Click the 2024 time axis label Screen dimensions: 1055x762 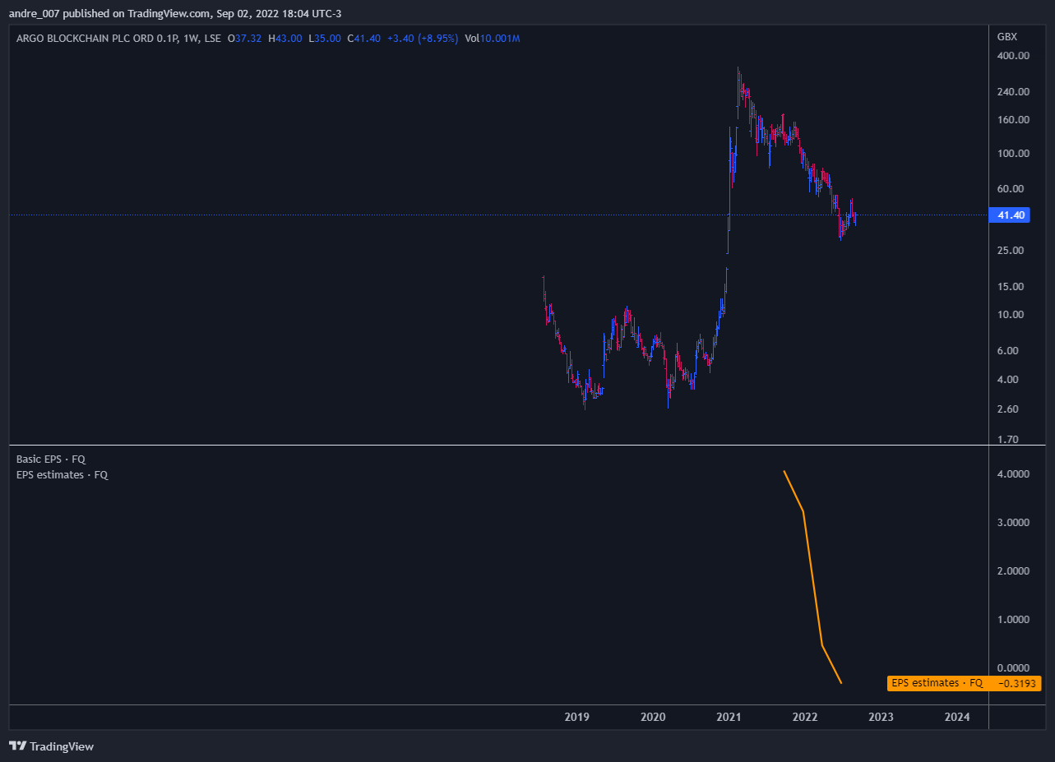pyautogui.click(x=957, y=718)
